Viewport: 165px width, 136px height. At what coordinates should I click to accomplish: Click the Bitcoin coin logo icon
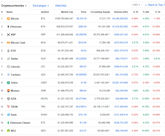8,19
